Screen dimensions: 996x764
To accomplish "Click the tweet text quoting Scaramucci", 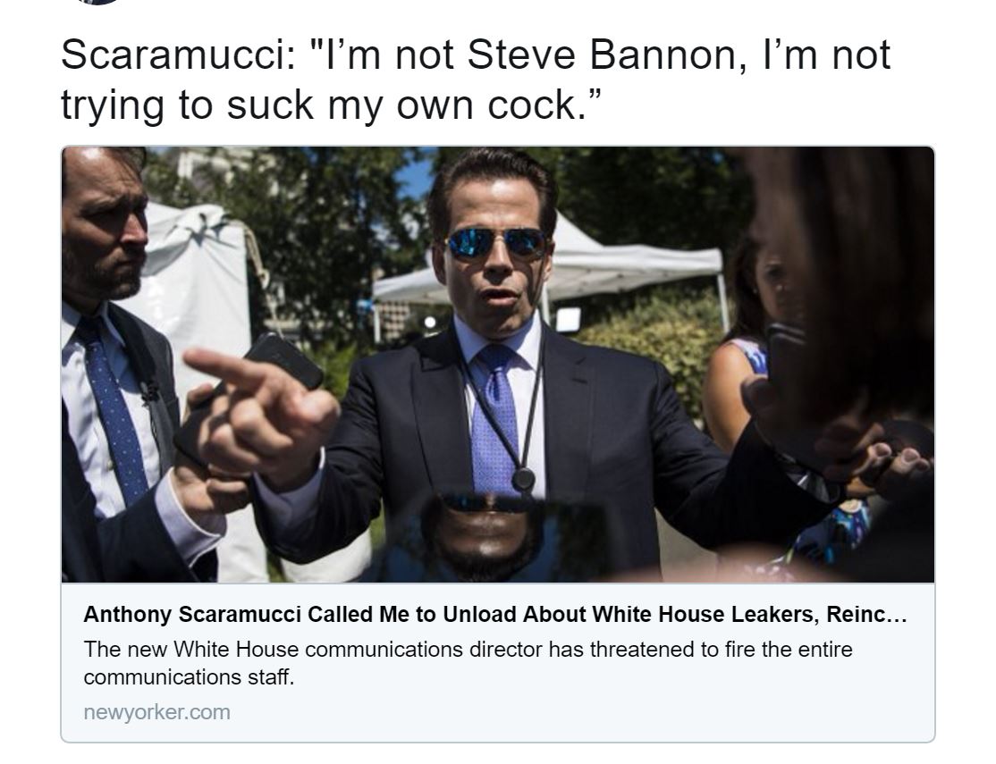I will pos(475,80).
